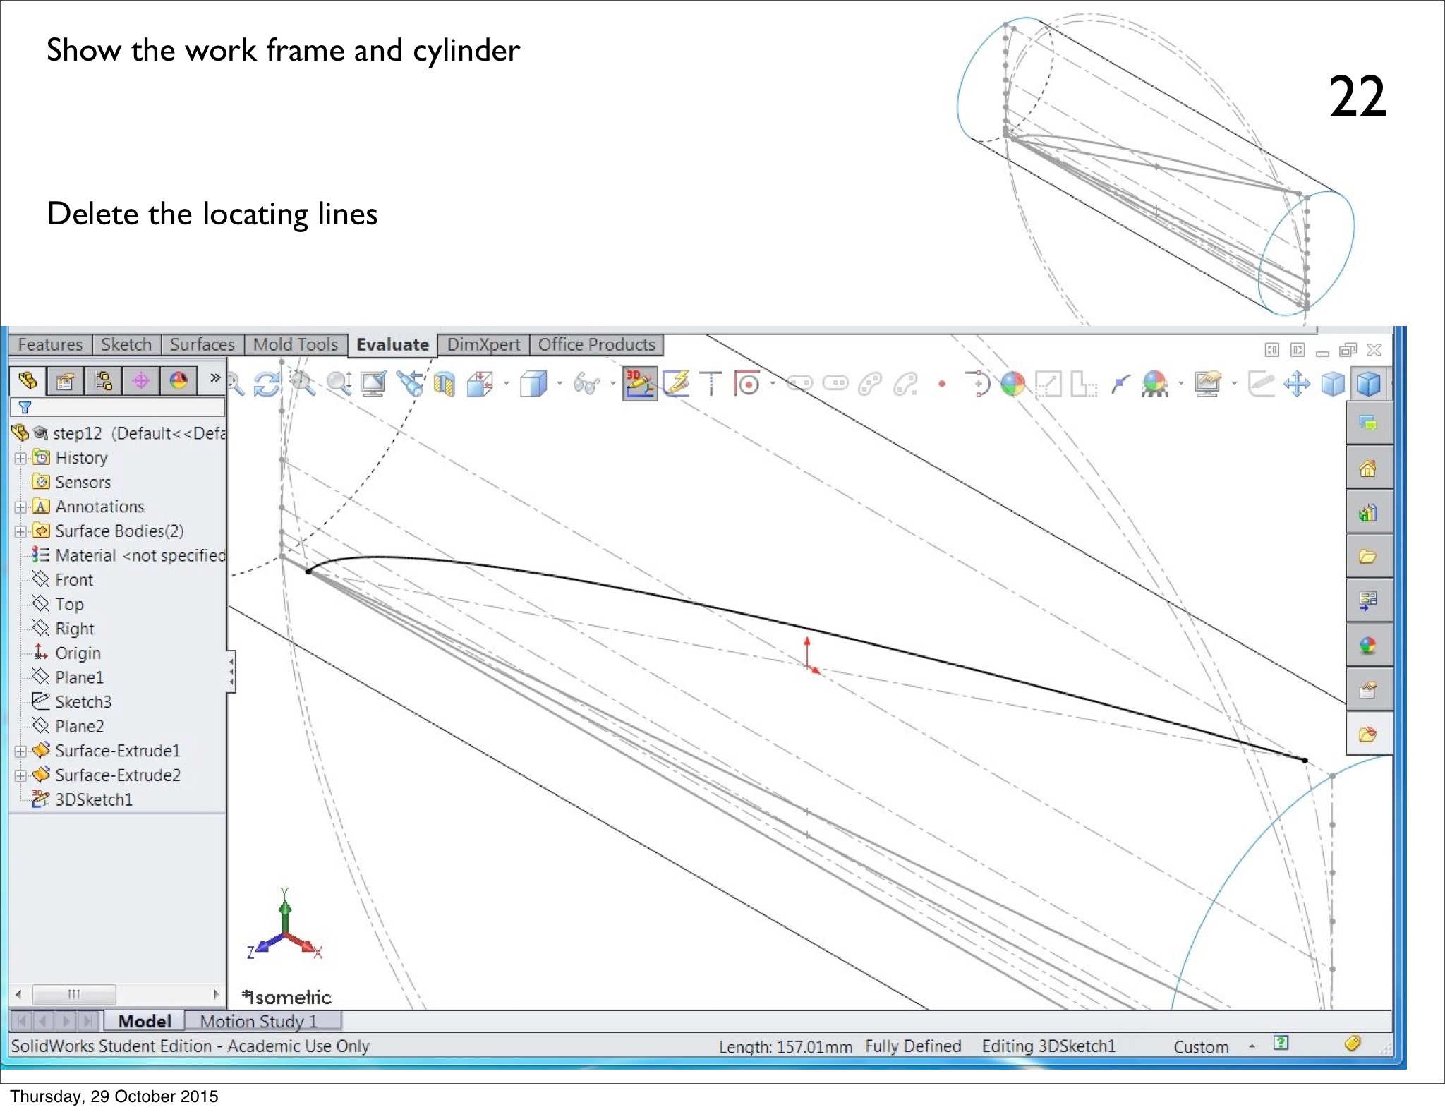Toggle the hide/show items glasses icon
The image size is (1445, 1112).
586,385
